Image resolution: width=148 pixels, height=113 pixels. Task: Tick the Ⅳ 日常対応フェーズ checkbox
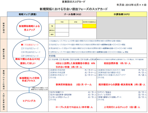(x=22, y=56)
